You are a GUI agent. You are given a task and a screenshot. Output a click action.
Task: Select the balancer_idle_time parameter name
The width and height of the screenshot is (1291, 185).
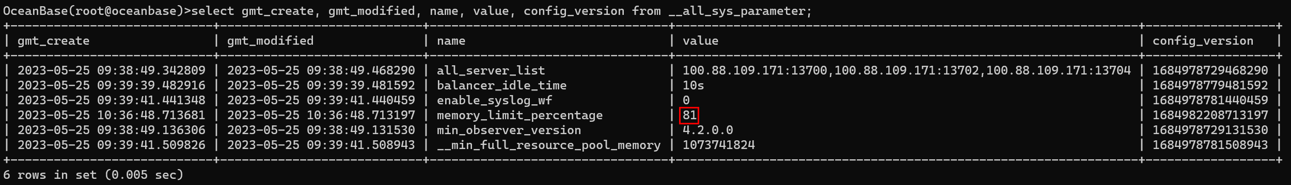pyautogui.click(x=501, y=85)
